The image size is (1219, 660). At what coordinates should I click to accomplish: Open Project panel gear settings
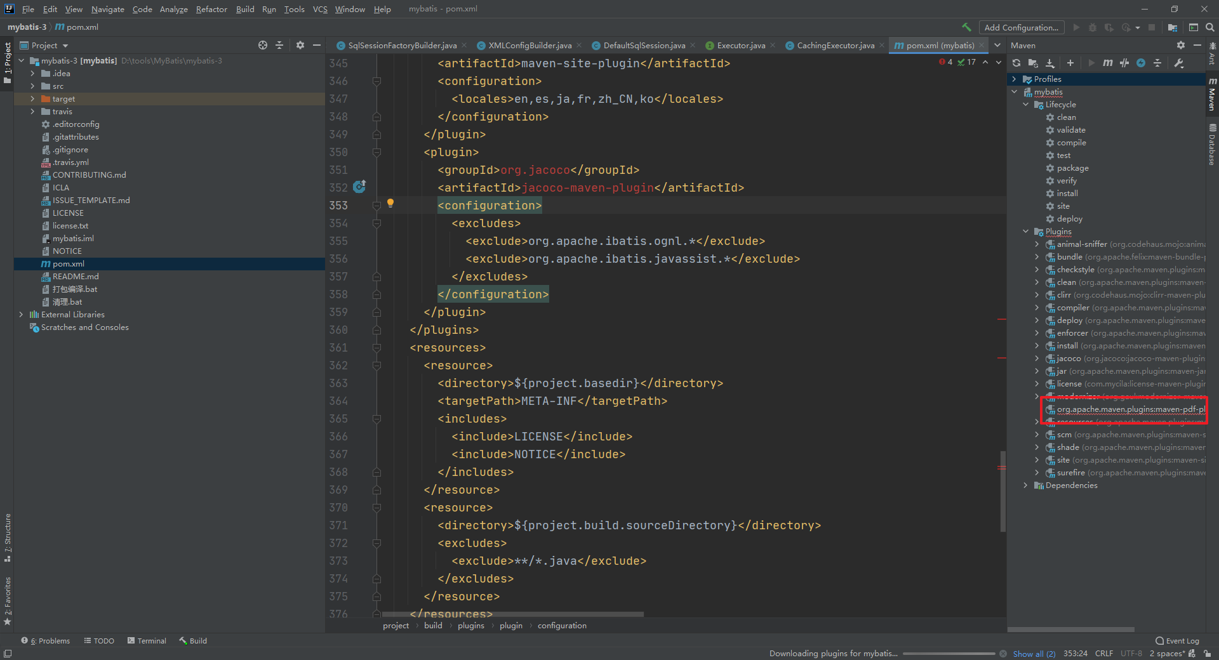click(x=300, y=45)
